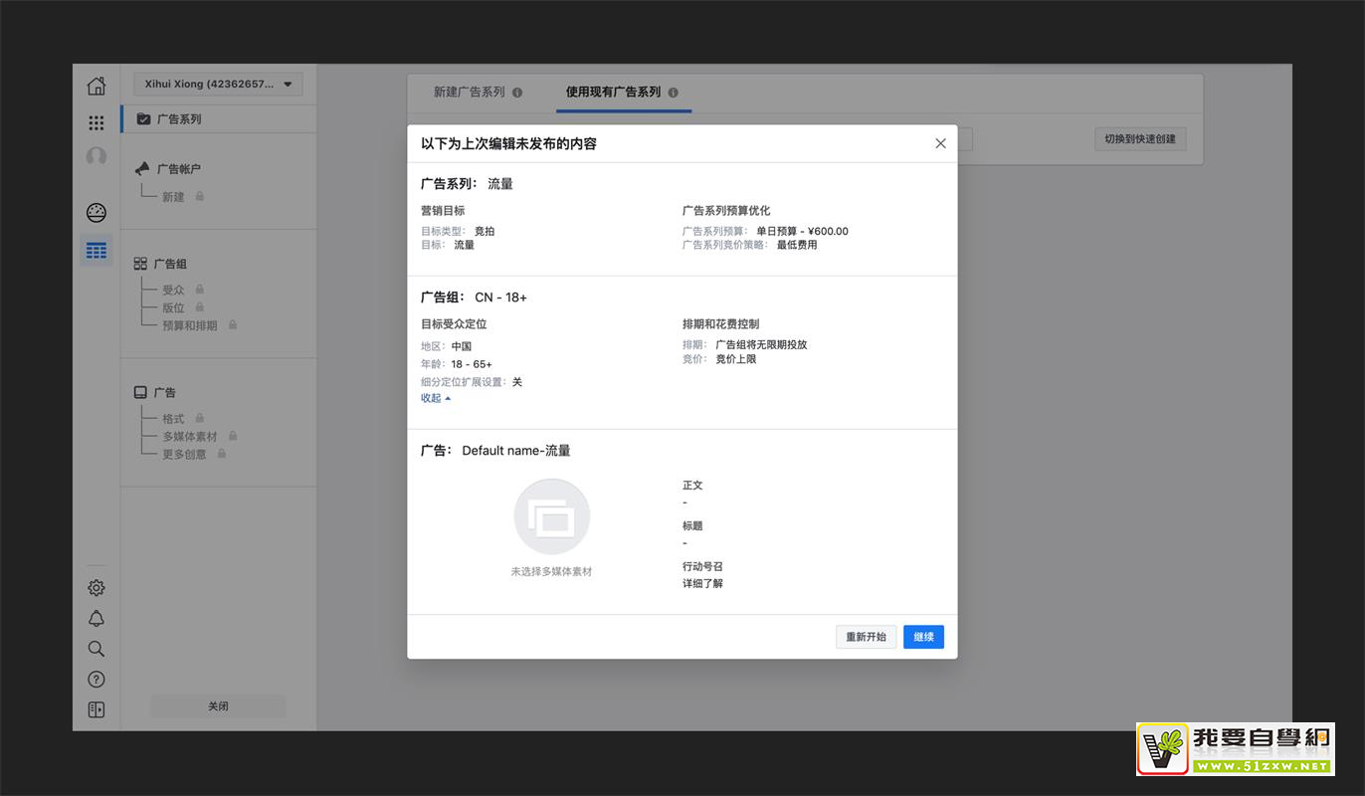Click the empty media placeholder thumbnail
This screenshot has width=1365, height=796.
click(551, 517)
